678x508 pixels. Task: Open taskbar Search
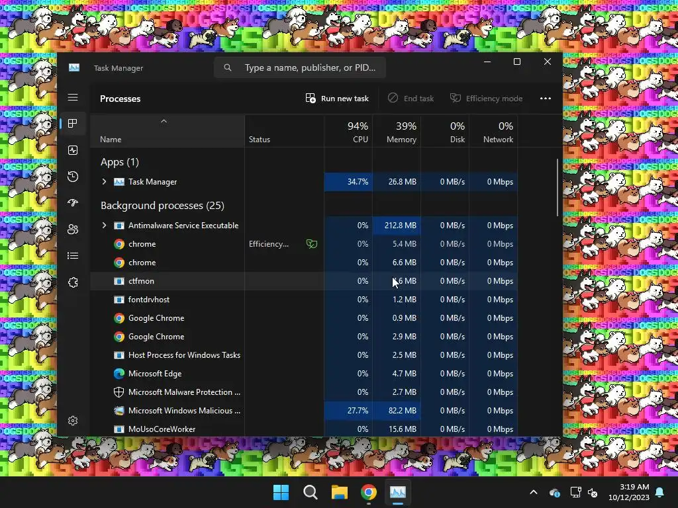click(310, 492)
